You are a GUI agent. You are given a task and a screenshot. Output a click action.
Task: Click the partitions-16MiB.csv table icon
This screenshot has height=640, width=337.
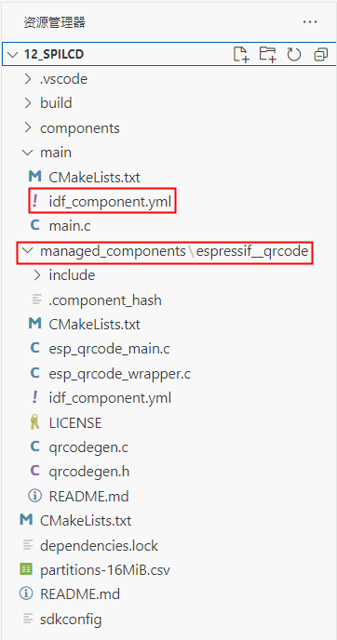point(26,569)
